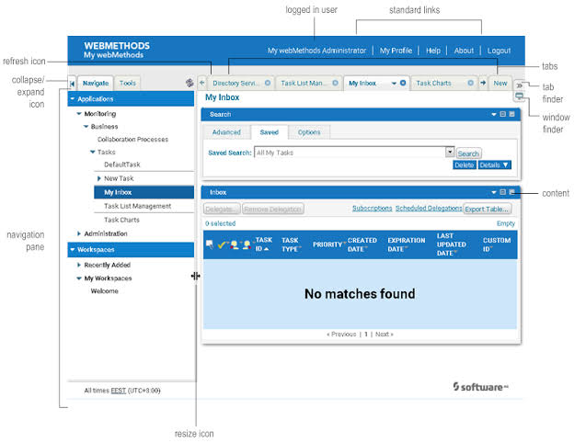The image size is (586, 443).
Task: Click the Previous page link
Action: [x=341, y=334]
